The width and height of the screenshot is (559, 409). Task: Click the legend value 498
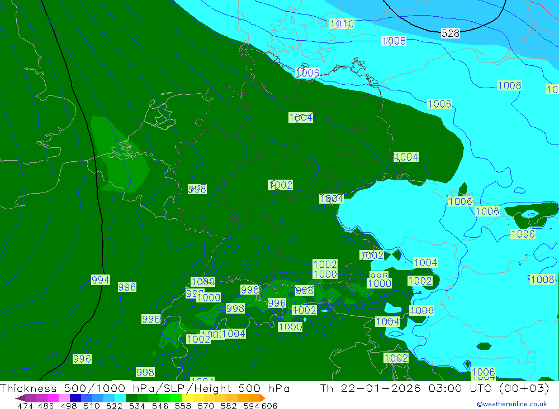point(69,406)
